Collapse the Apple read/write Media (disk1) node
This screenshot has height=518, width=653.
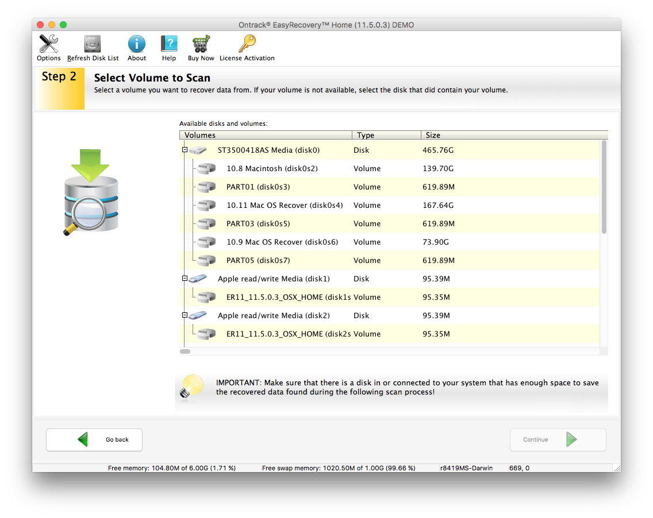coord(185,279)
